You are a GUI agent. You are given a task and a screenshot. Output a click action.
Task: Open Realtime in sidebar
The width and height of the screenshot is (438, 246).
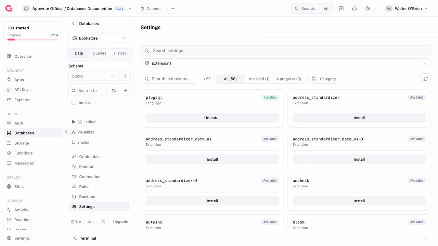(x=33, y=220)
